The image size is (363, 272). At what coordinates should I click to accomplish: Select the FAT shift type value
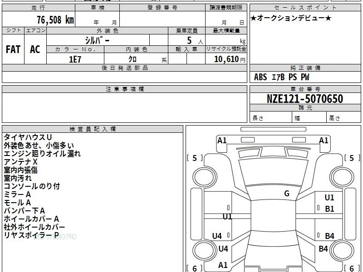pyautogui.click(x=13, y=49)
